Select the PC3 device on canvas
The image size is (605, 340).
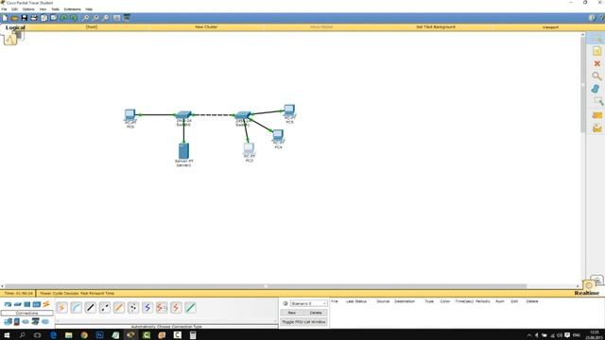coord(249,148)
